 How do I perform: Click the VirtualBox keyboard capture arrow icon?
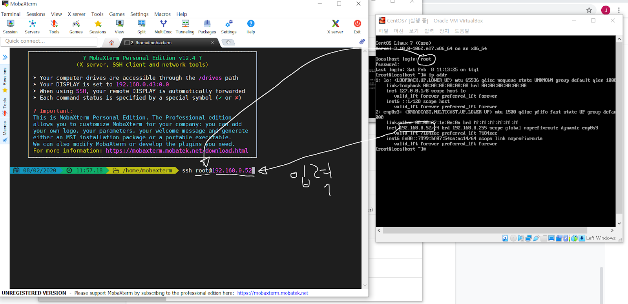point(582,238)
